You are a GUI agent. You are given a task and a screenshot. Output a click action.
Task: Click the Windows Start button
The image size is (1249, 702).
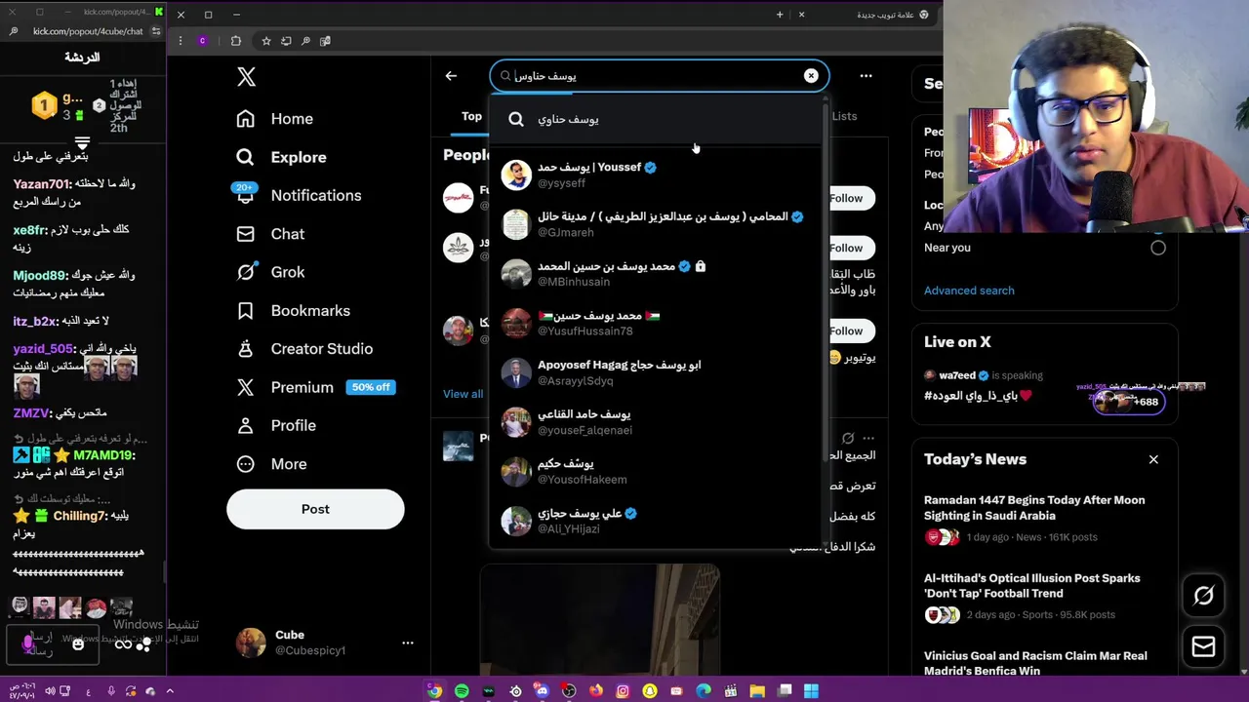tap(811, 691)
